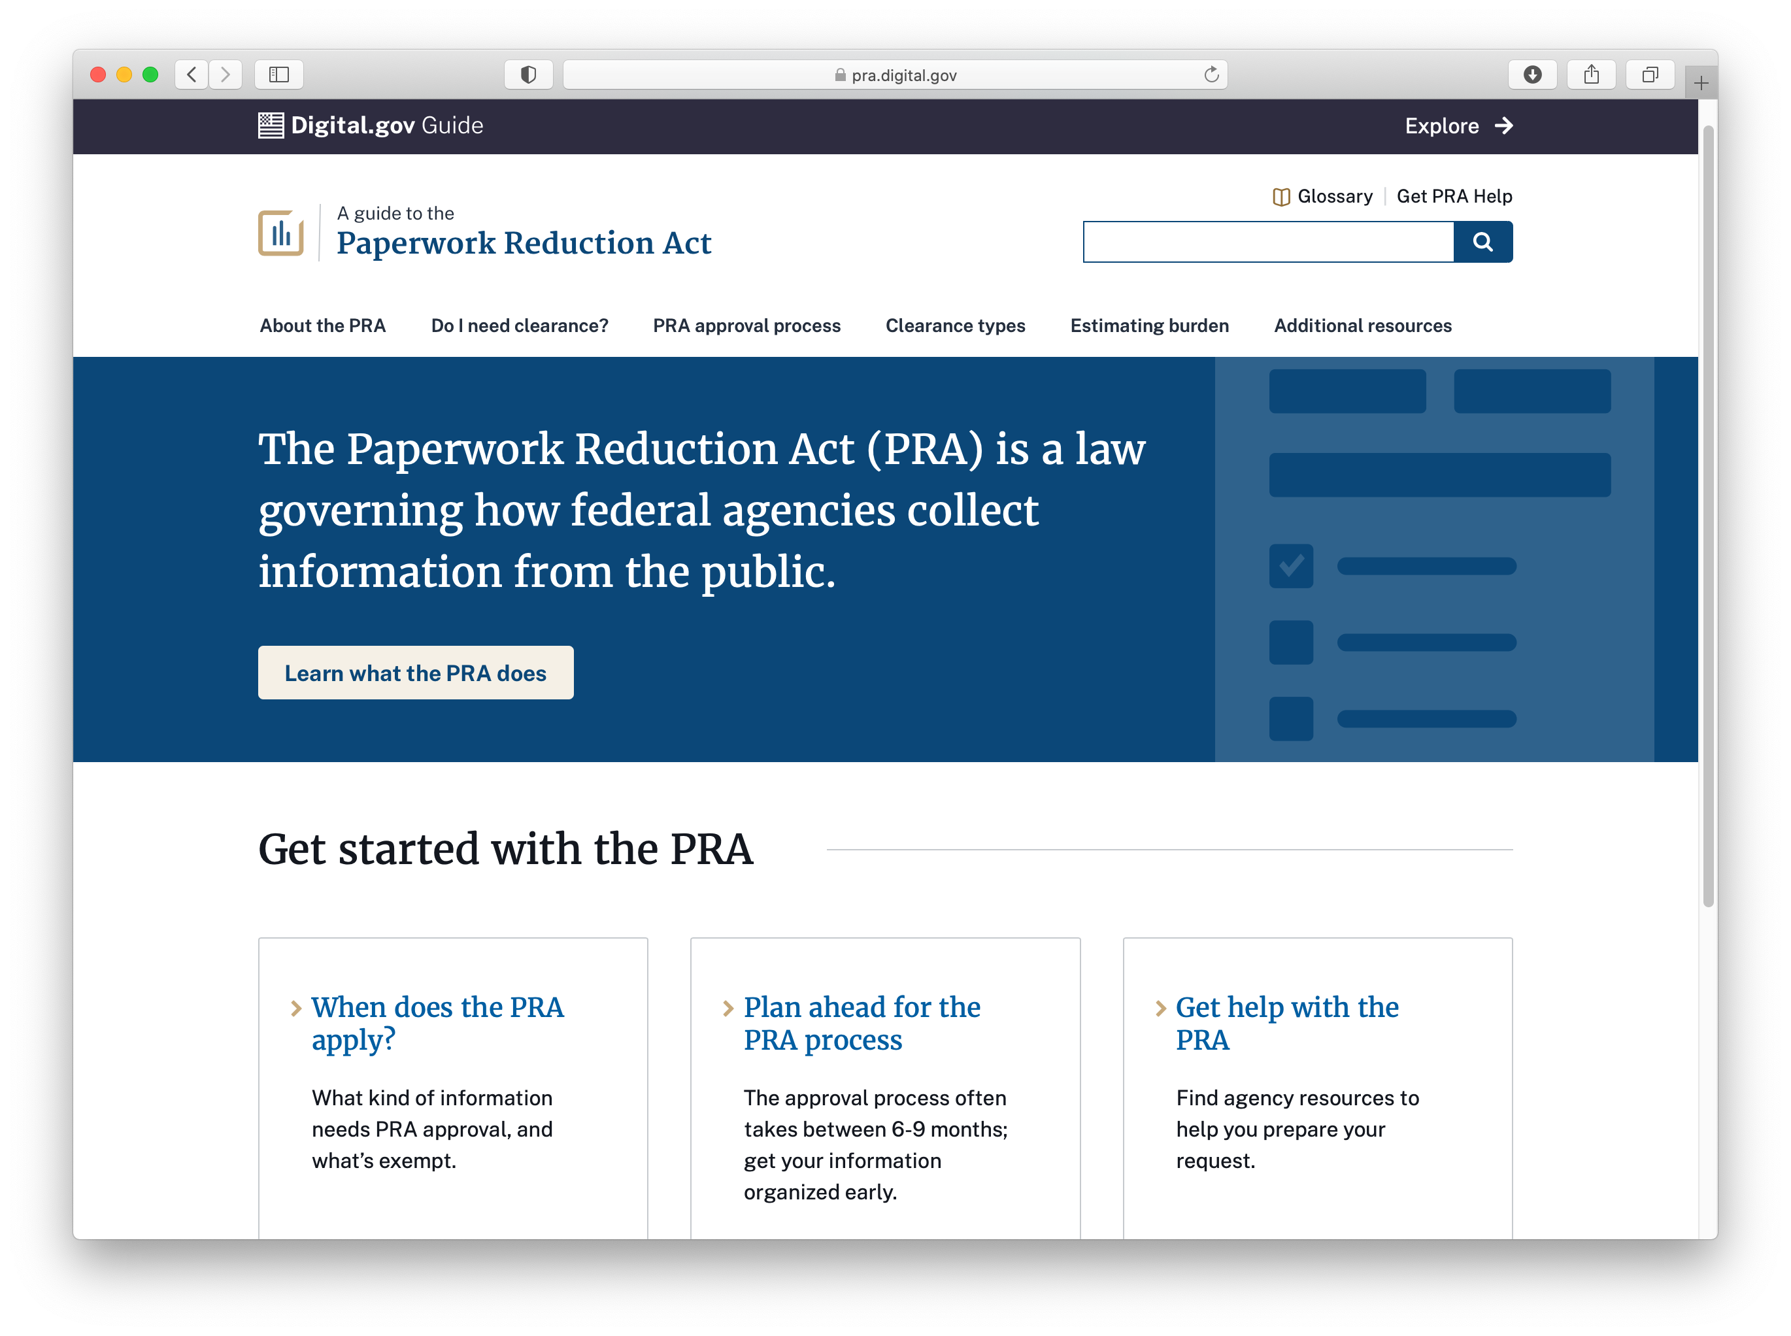The width and height of the screenshot is (1791, 1336).
Task: Click the US flag icon beside Digital.gov
Action: pyautogui.click(x=271, y=125)
